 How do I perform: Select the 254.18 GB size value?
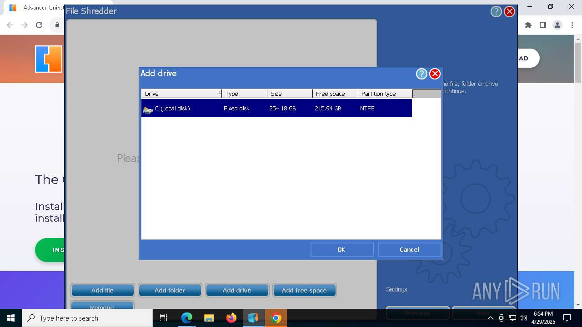pyautogui.click(x=282, y=109)
